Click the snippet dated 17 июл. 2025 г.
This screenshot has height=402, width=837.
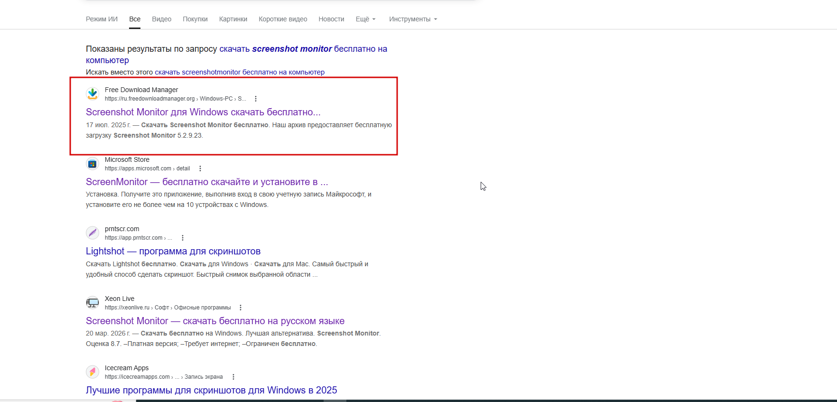[x=239, y=130]
